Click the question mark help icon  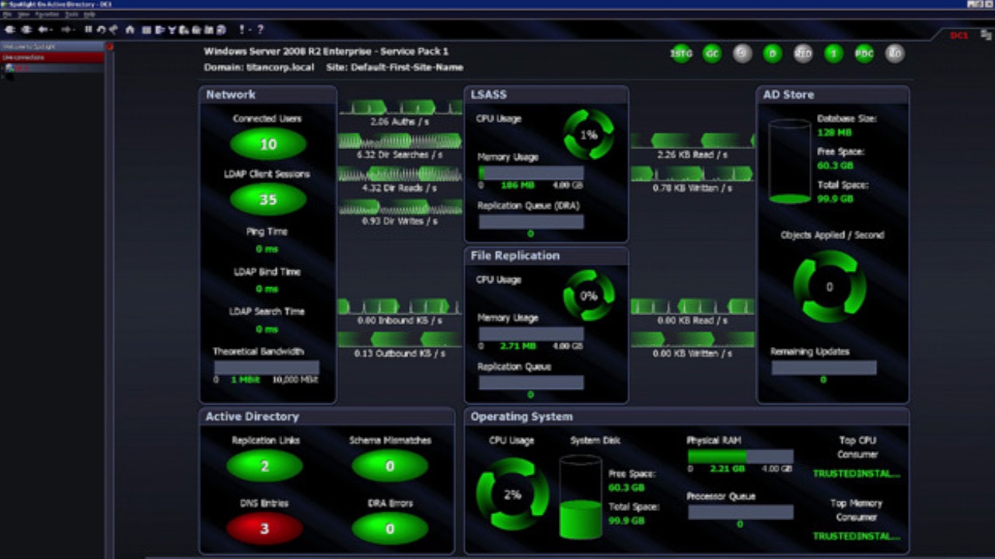pos(260,30)
